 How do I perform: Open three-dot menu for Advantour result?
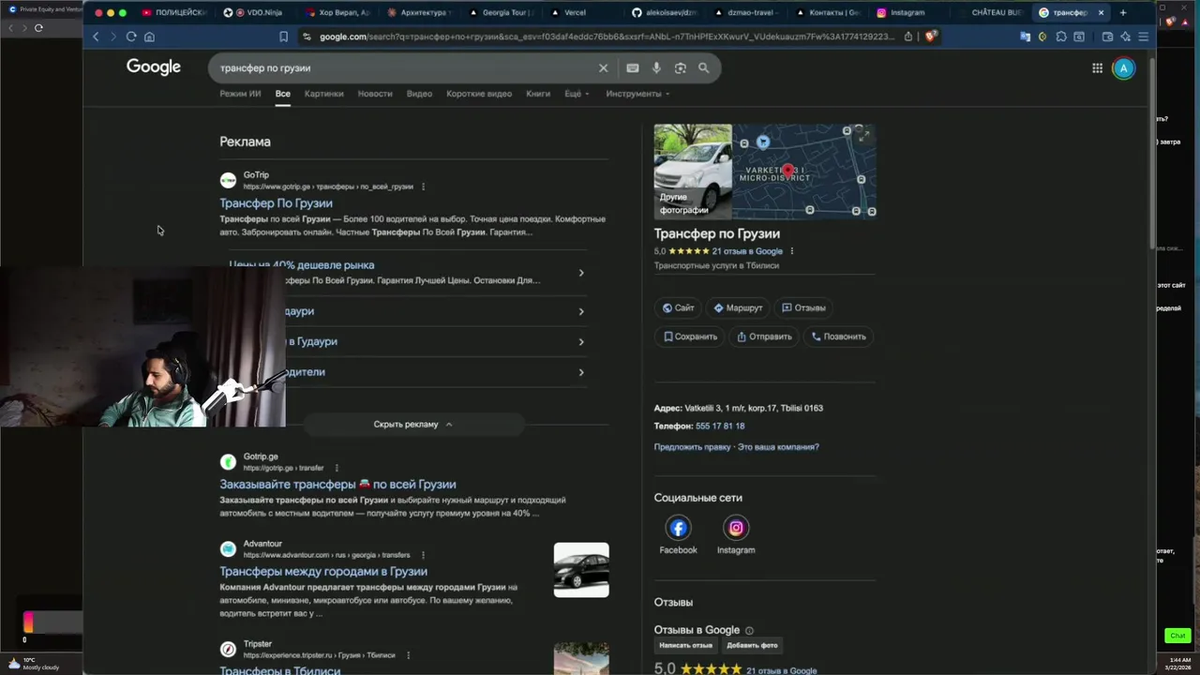423,555
